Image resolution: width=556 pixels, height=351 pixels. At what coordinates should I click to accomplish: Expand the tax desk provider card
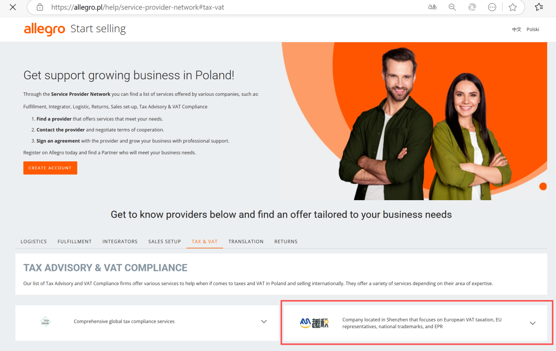tap(264, 322)
